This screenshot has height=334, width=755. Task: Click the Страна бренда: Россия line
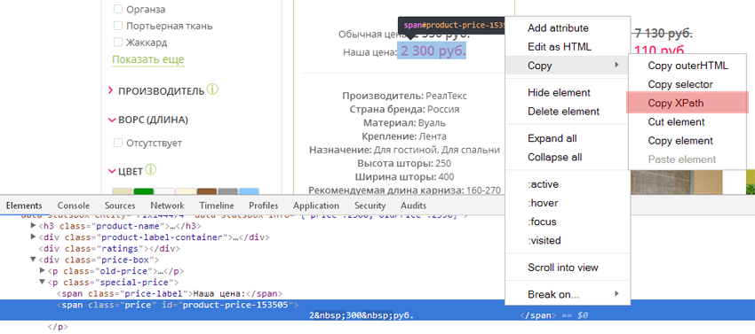point(404,109)
